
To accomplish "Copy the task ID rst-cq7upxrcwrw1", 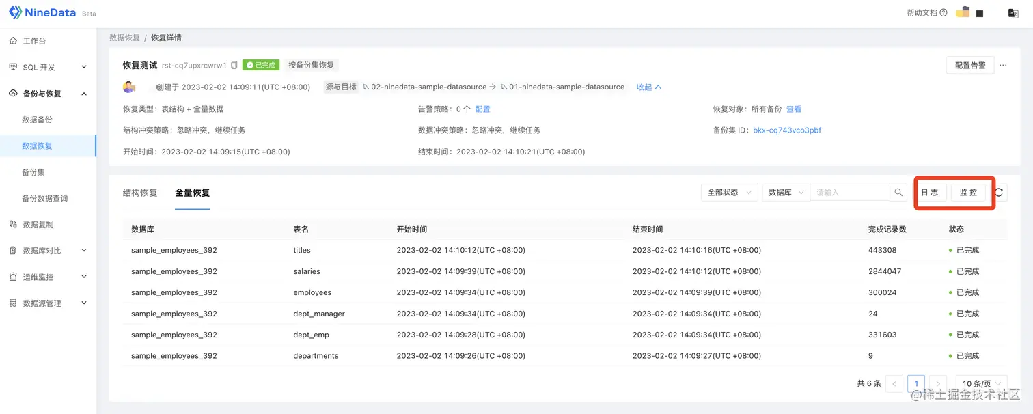I will pos(233,65).
